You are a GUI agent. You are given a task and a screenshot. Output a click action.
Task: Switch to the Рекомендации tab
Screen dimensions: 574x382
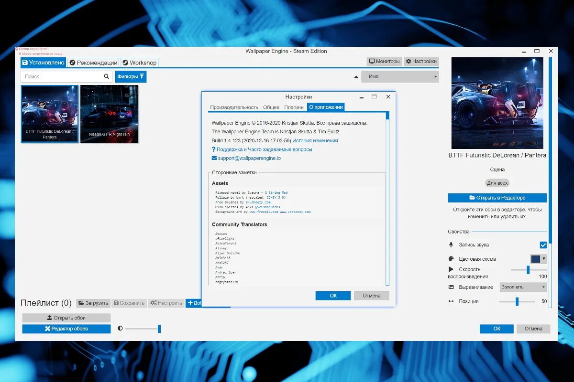pos(93,63)
